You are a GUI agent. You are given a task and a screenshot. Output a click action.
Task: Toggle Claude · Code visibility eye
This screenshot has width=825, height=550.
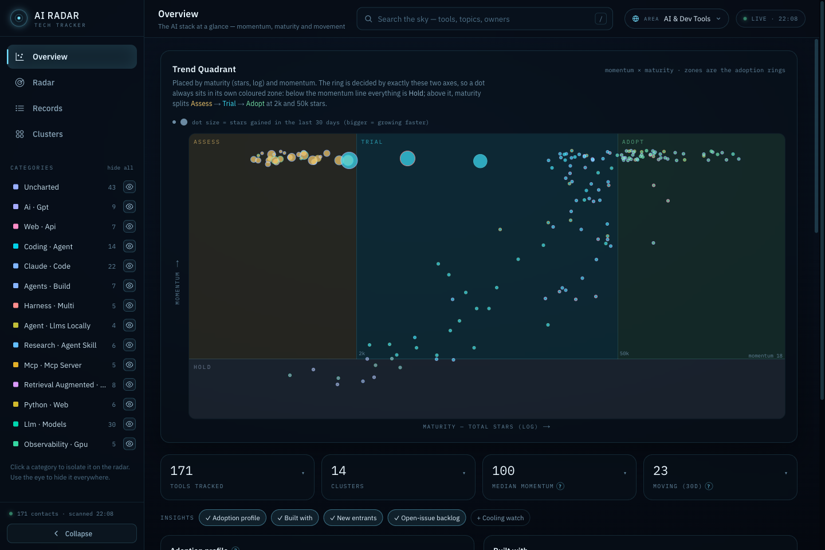pos(129,266)
